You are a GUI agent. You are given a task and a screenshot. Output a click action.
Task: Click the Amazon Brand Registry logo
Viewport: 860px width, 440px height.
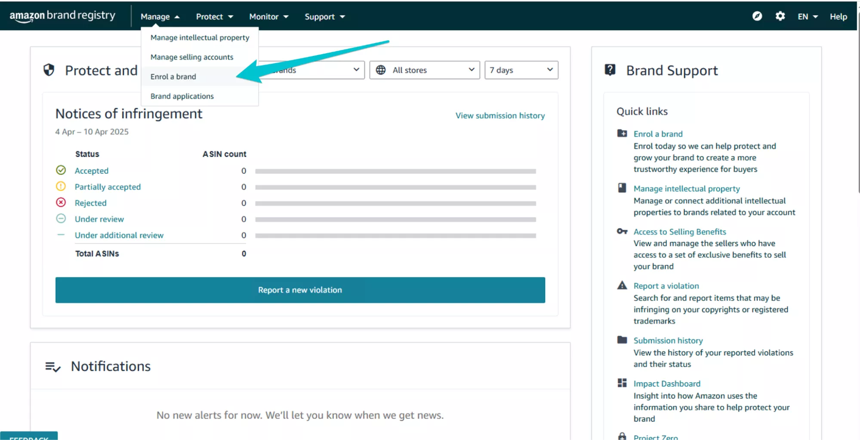(62, 16)
